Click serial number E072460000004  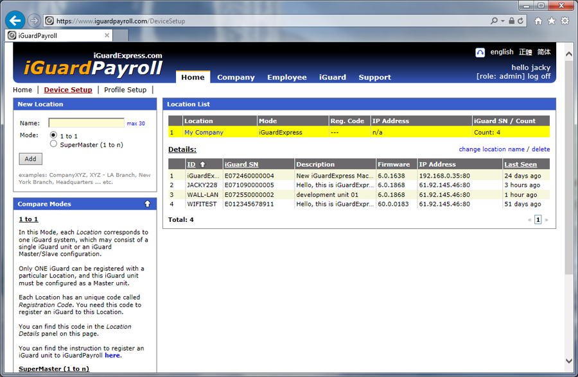point(249,176)
